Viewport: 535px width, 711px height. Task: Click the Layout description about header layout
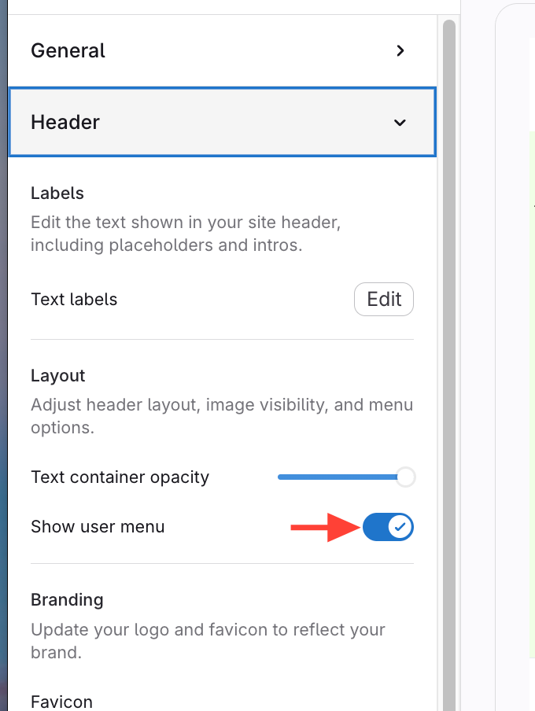coord(221,416)
